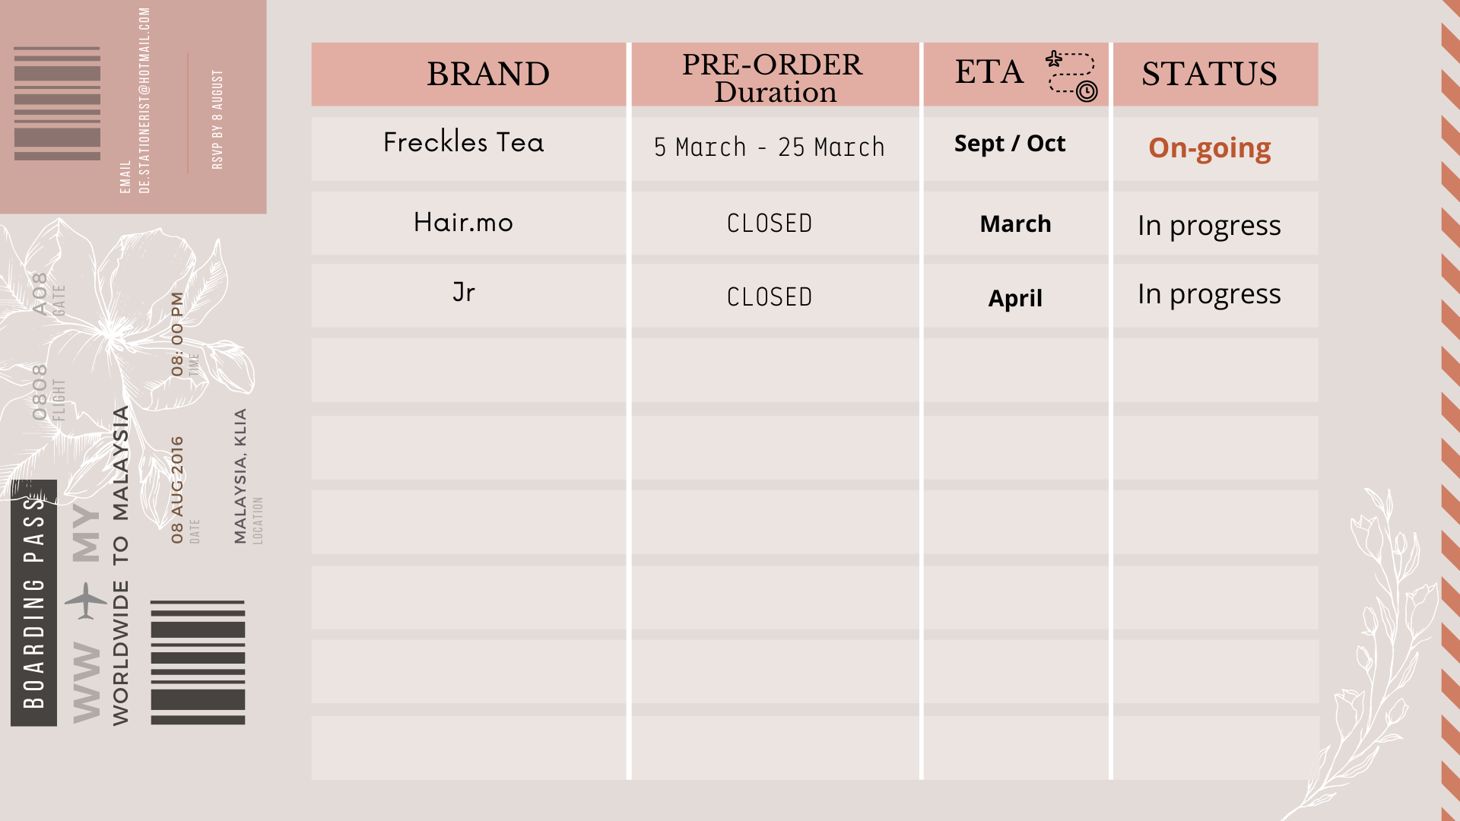
Task: Click the email address text on the pink stub
Action: (144, 100)
